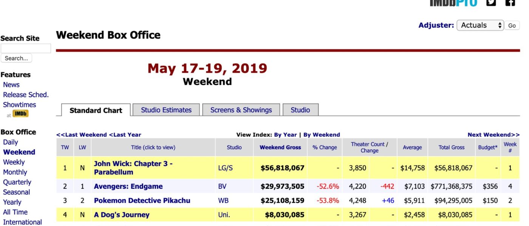Sort by Weekend Gross column header
Viewport: 529px width, 226px height.
[280, 147]
